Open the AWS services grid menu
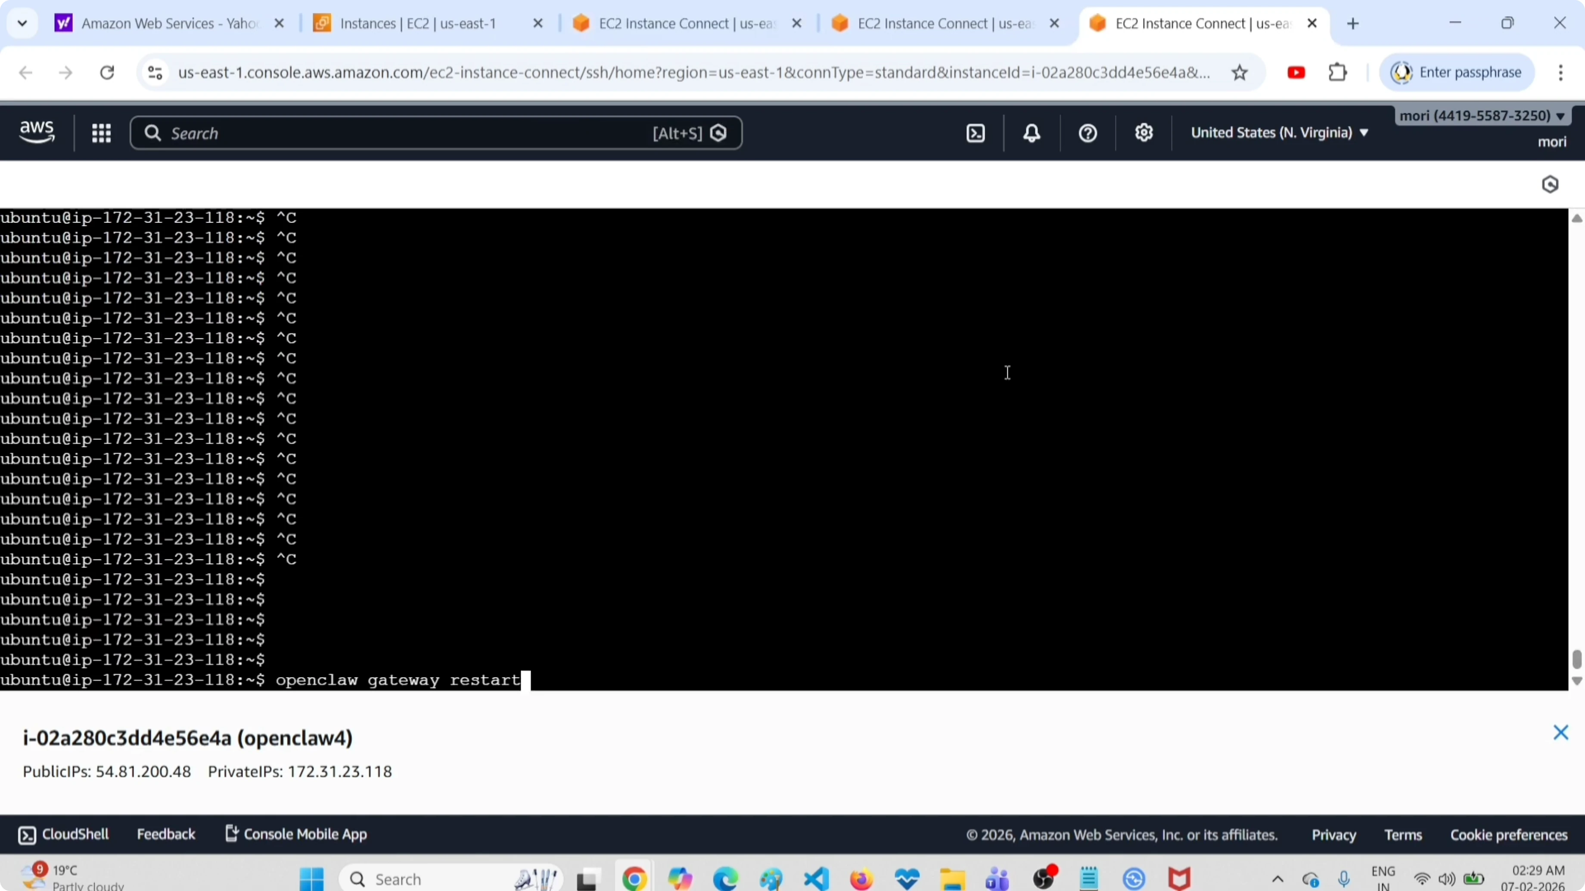The image size is (1585, 891). click(x=101, y=133)
